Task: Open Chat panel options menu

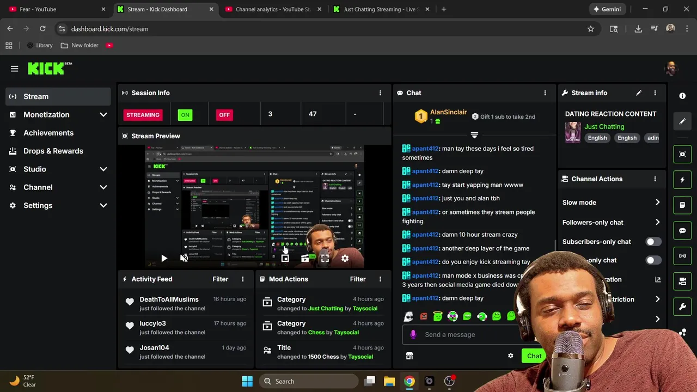Action: (545, 93)
